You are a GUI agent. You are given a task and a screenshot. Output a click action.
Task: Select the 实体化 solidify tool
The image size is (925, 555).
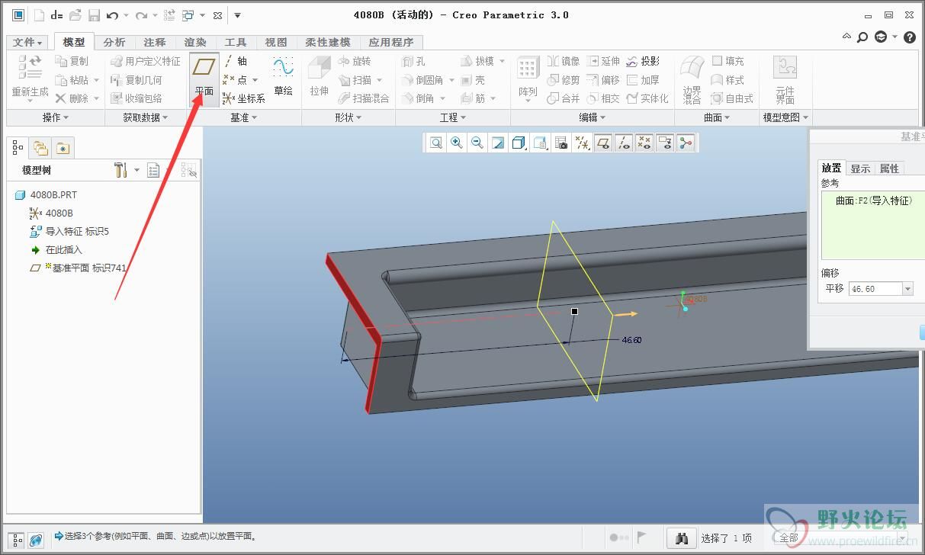(x=647, y=98)
